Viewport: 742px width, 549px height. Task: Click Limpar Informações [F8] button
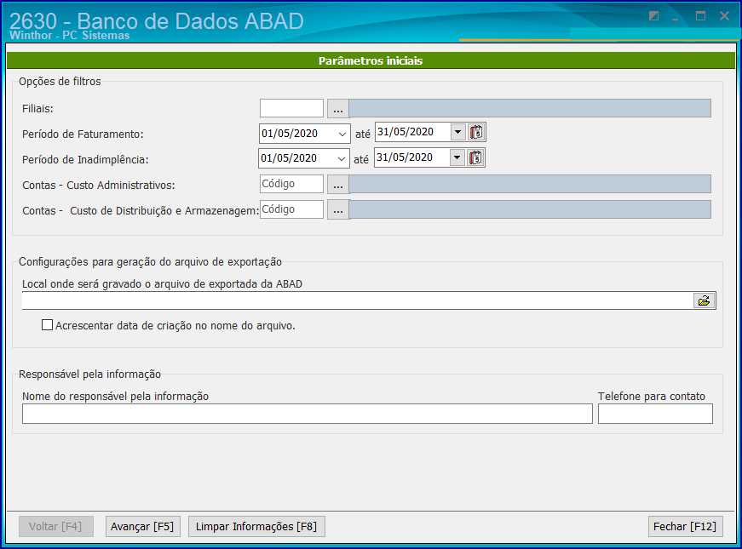pyautogui.click(x=256, y=526)
